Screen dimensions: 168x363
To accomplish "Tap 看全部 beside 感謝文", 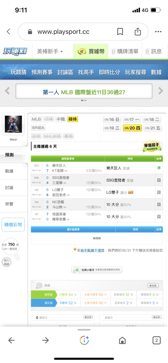I will click(x=157, y=317).
